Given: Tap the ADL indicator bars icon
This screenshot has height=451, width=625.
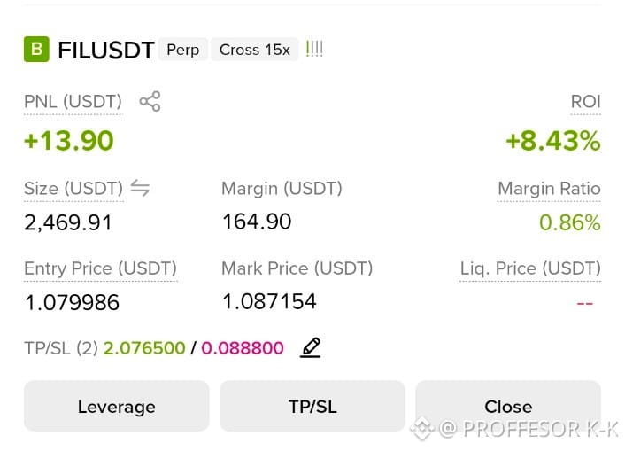Looking at the screenshot, I should pyautogui.click(x=314, y=50).
